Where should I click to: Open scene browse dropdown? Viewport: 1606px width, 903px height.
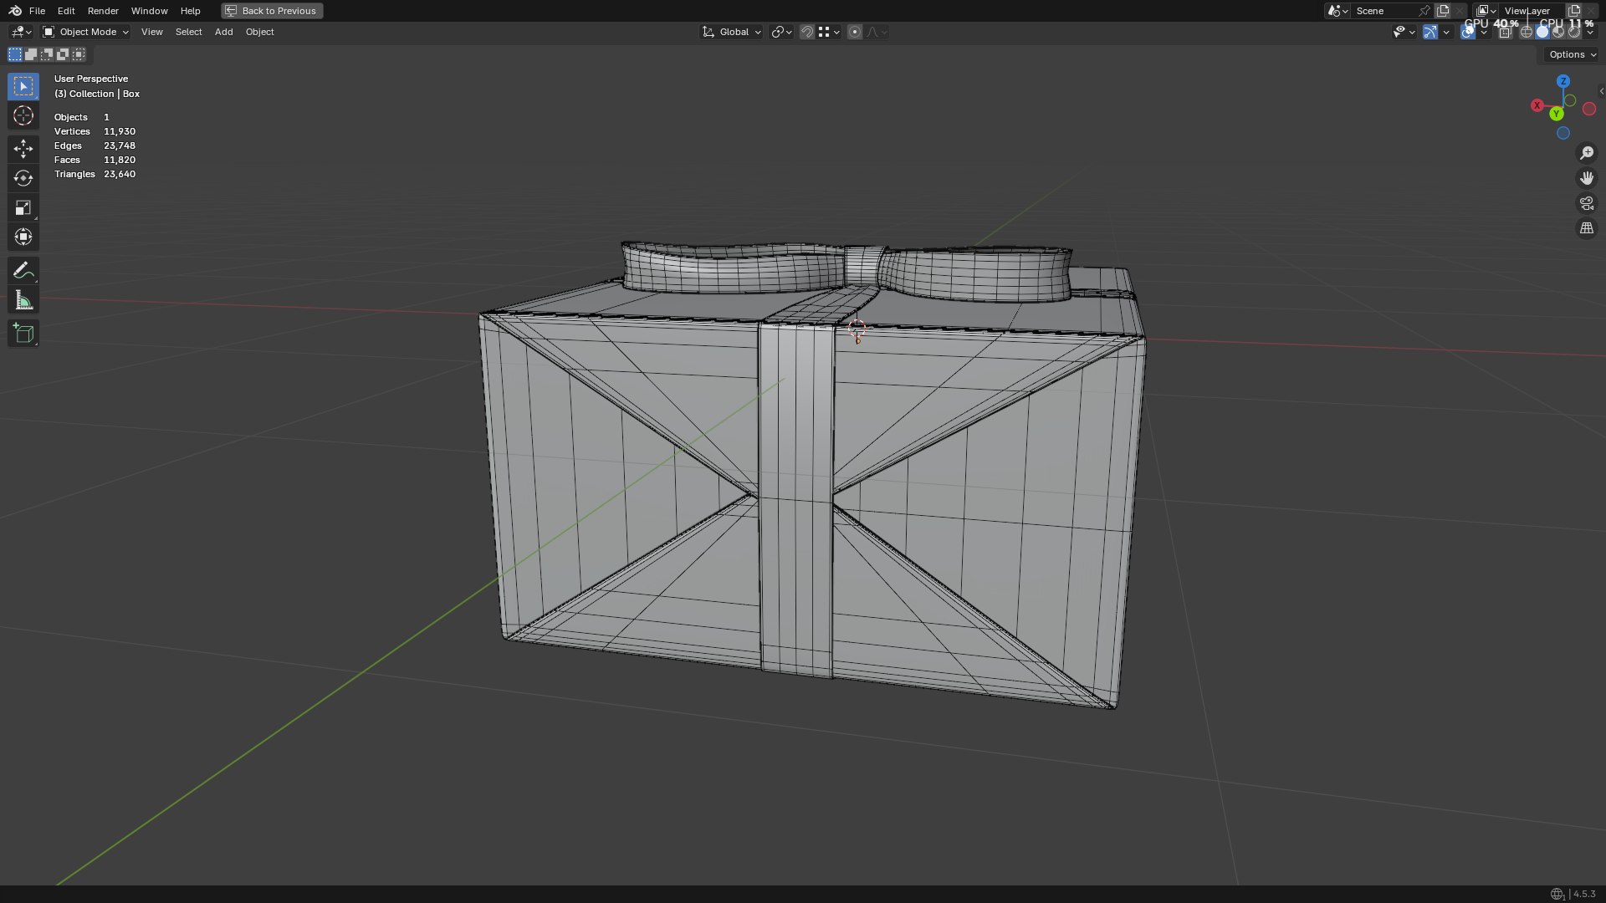[x=1337, y=11]
